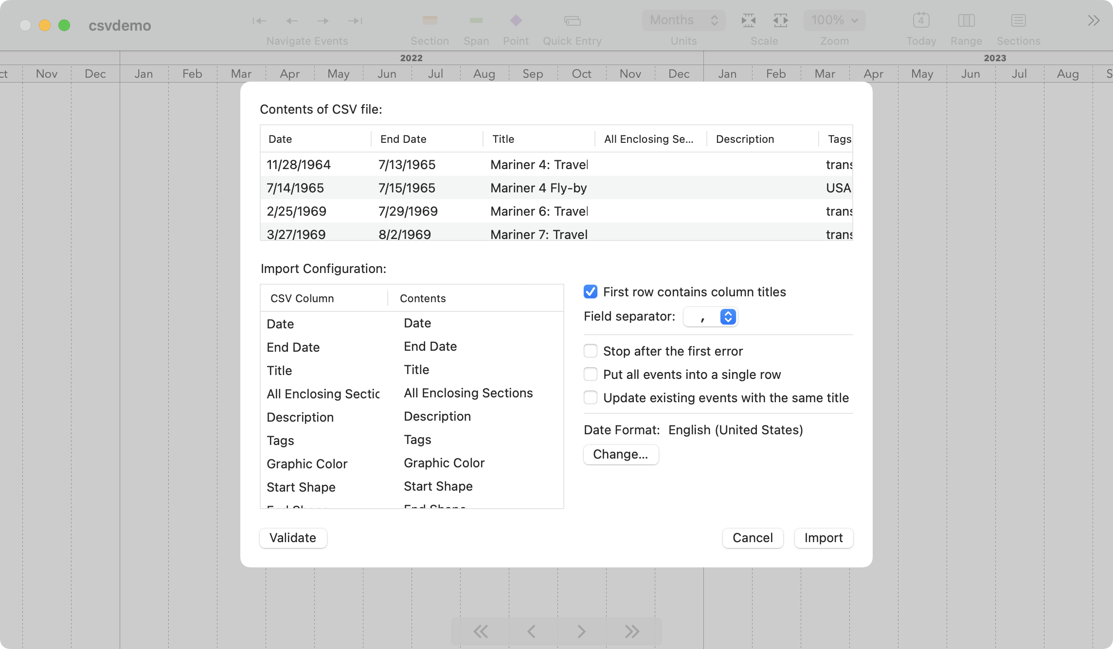The height and width of the screenshot is (649, 1113).
Task: Click the Validate button
Action: pyautogui.click(x=292, y=538)
